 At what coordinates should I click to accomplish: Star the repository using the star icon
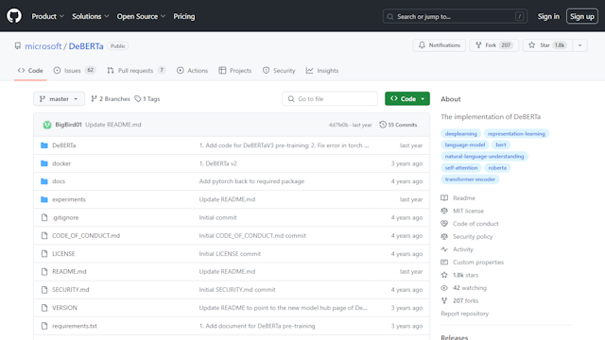(x=531, y=45)
